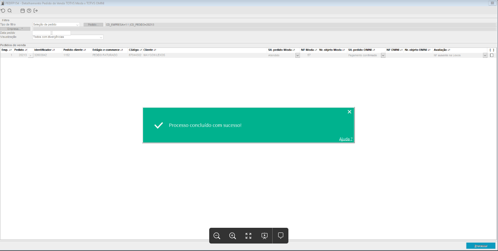Open the Visualização dropdown

coord(68,37)
